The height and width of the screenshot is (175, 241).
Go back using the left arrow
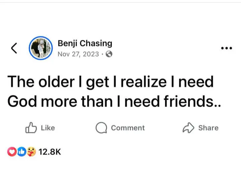(x=14, y=49)
